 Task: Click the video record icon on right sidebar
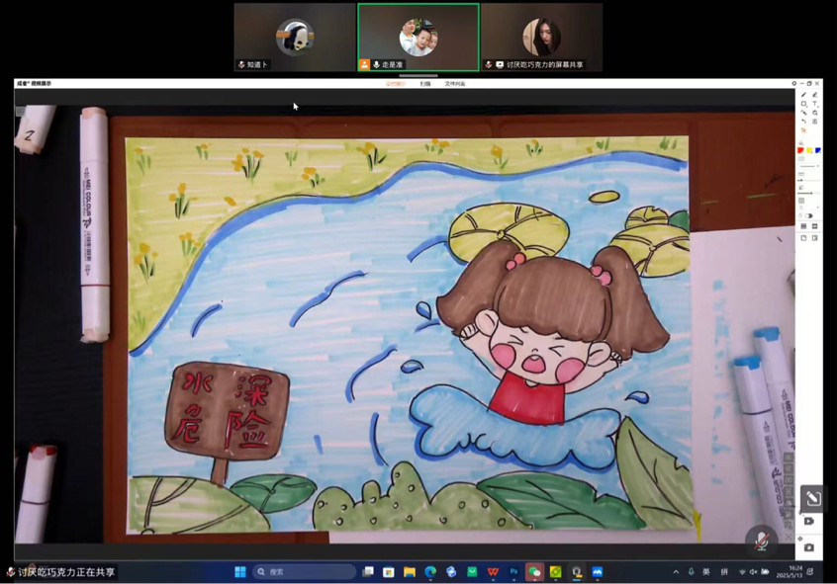(x=809, y=521)
